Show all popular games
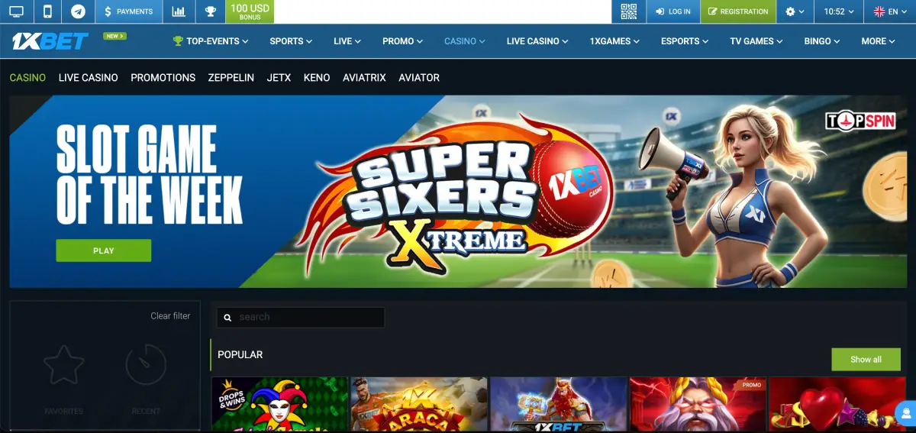The image size is (916, 433). (866, 359)
